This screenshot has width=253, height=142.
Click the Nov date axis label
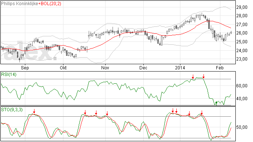[x=105, y=68]
